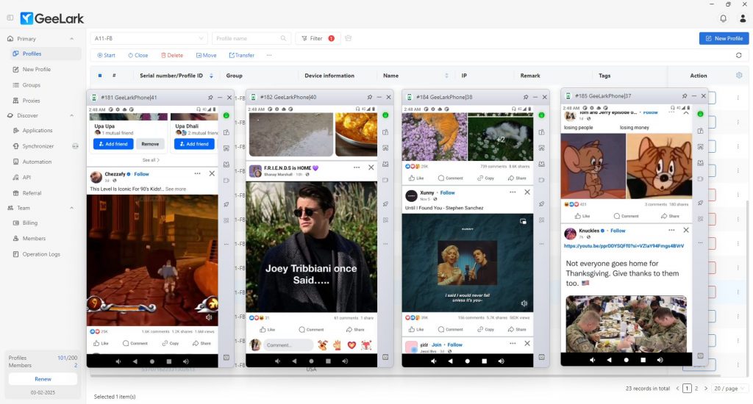The image size is (753, 404).
Task: Click the Renew button
Action: [43, 379]
